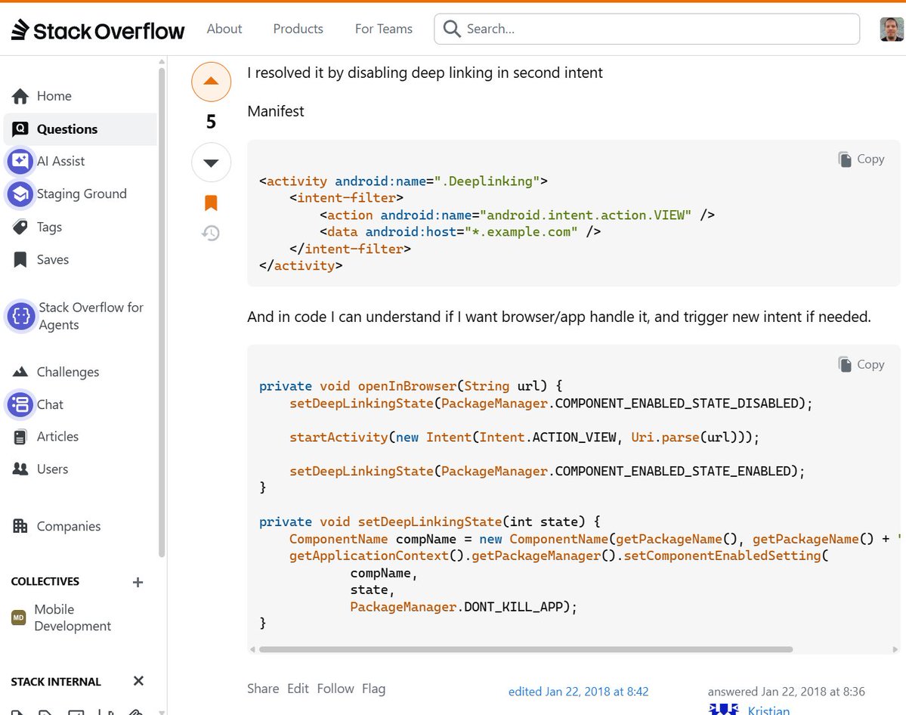
Task: Dismiss the Stack Internal section
Action: point(139,681)
